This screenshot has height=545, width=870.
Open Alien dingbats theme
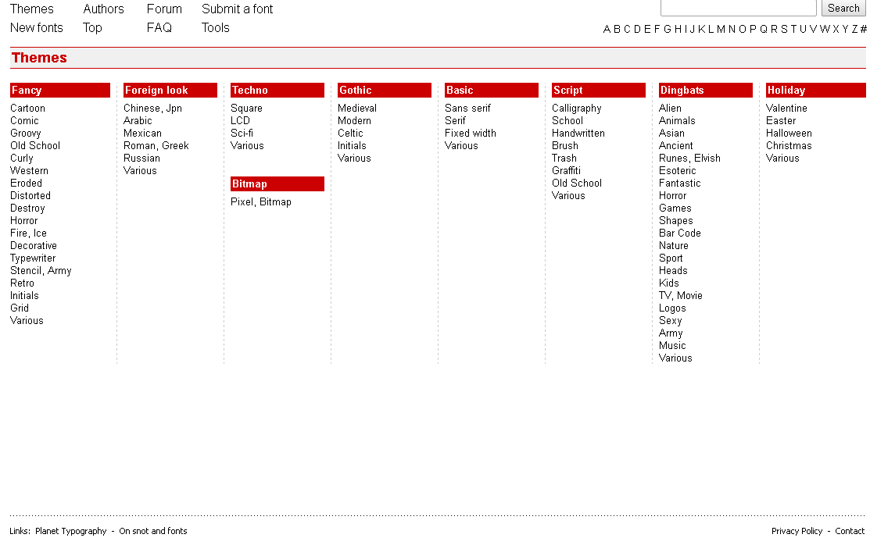tap(670, 108)
